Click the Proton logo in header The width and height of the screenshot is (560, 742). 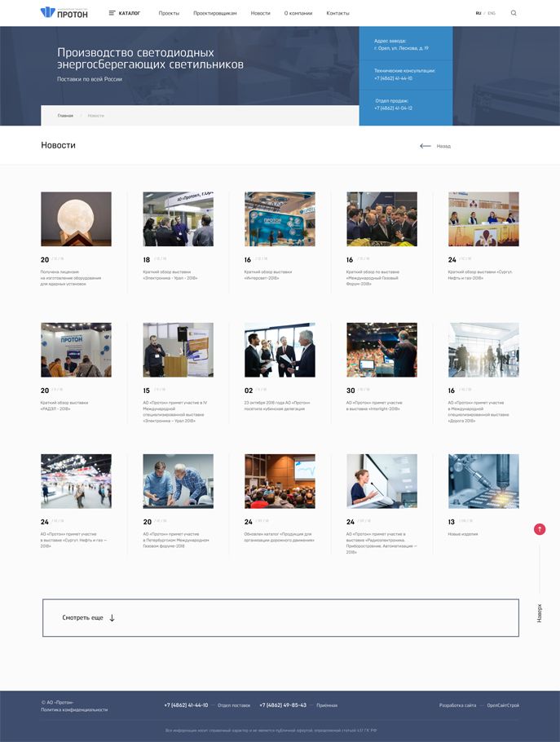[x=64, y=13]
